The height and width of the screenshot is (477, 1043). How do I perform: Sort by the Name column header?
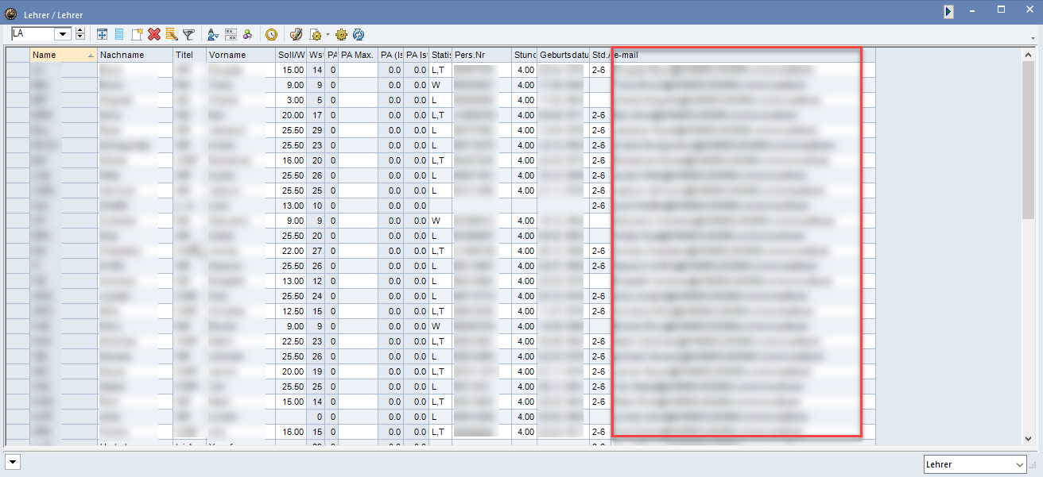point(63,55)
